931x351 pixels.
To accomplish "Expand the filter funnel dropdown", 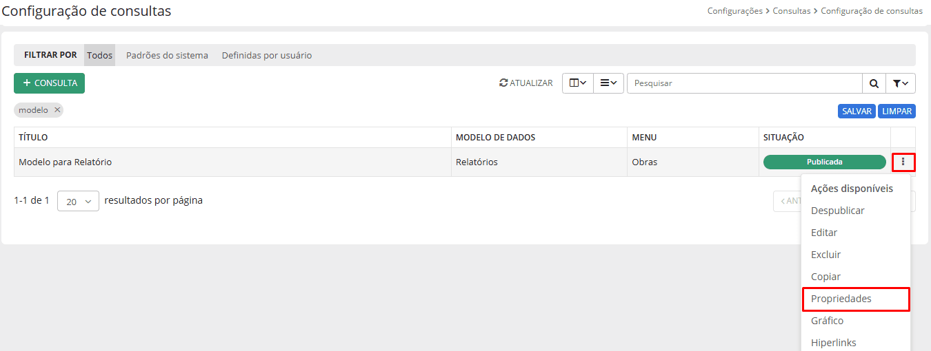I will click(x=900, y=83).
